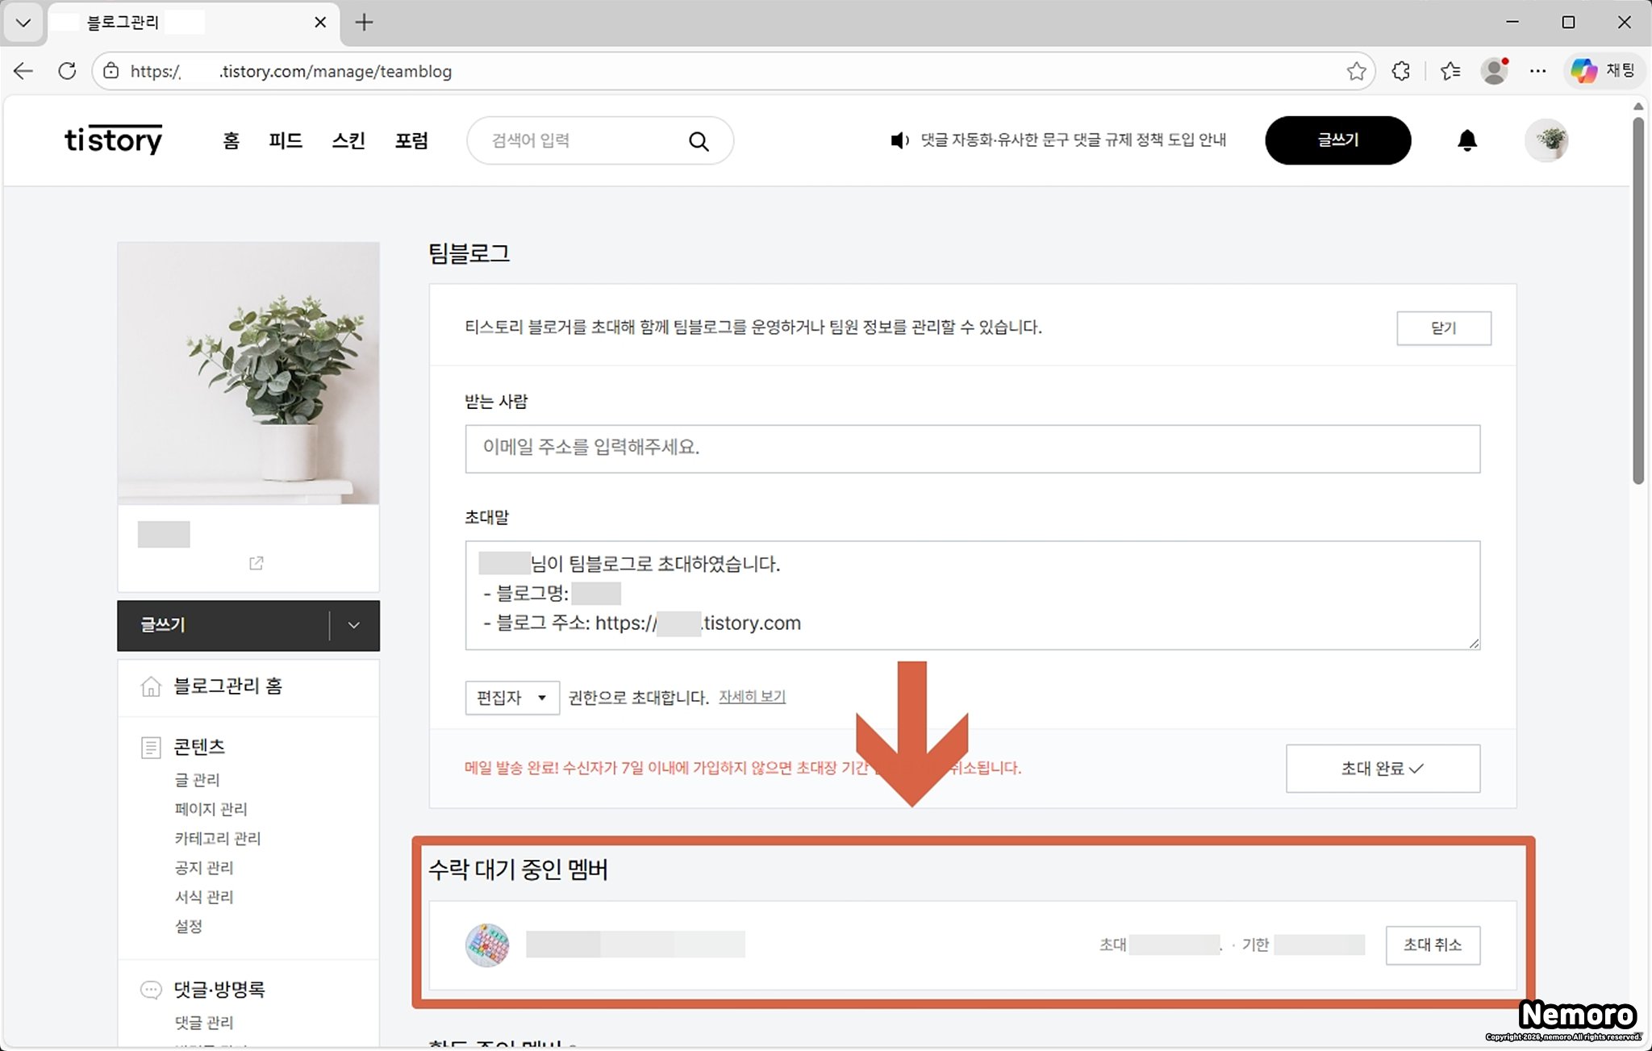This screenshot has width=1652, height=1051.
Task: Open user profile avatar in header
Action: [1547, 140]
